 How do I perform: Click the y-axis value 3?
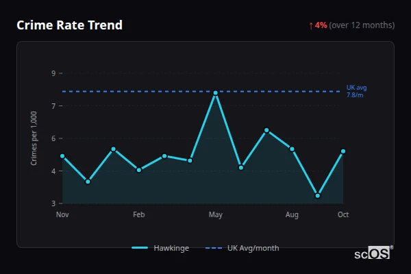pos(53,203)
